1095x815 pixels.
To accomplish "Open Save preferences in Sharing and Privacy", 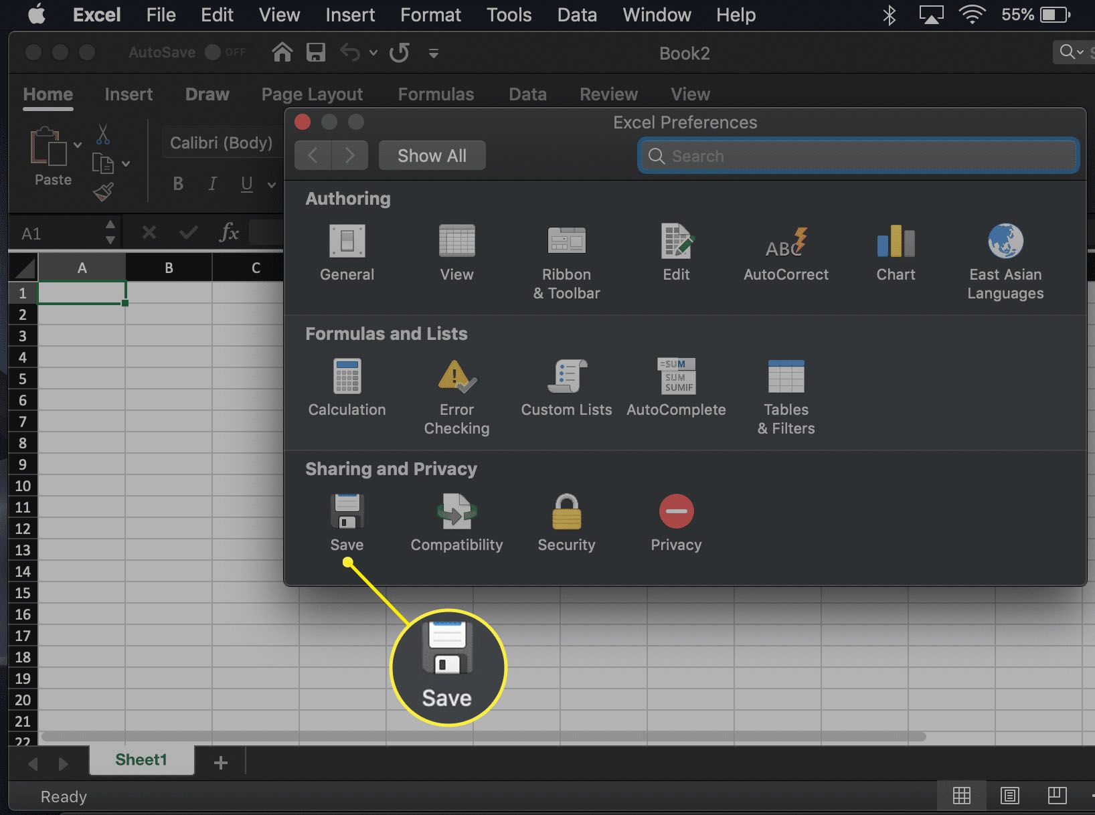I will pos(347,523).
